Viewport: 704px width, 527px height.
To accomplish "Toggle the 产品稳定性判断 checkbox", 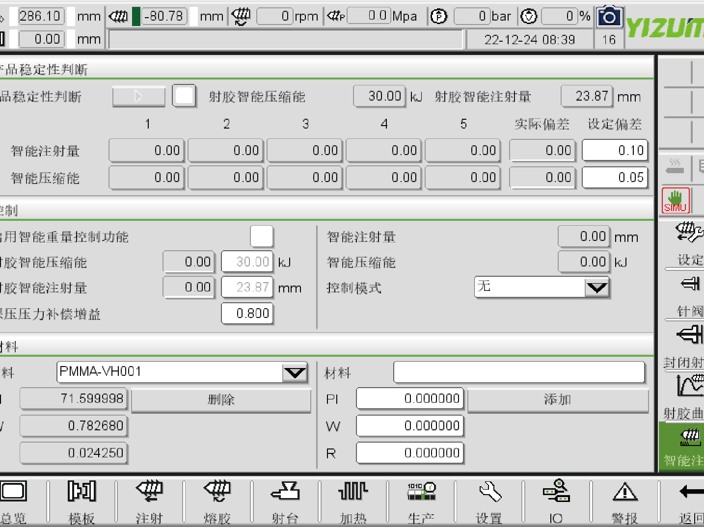I will pyautogui.click(x=184, y=96).
